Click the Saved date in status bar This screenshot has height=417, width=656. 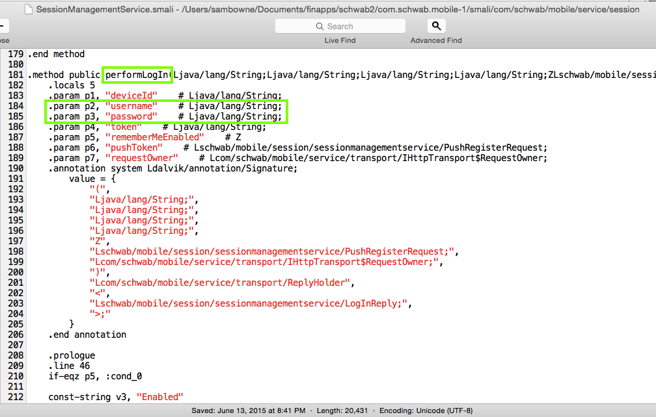[249, 411]
